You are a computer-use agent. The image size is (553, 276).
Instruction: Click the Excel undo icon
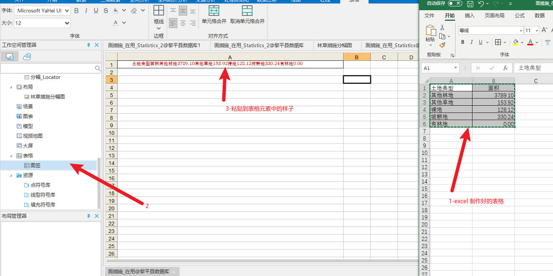(481, 4)
